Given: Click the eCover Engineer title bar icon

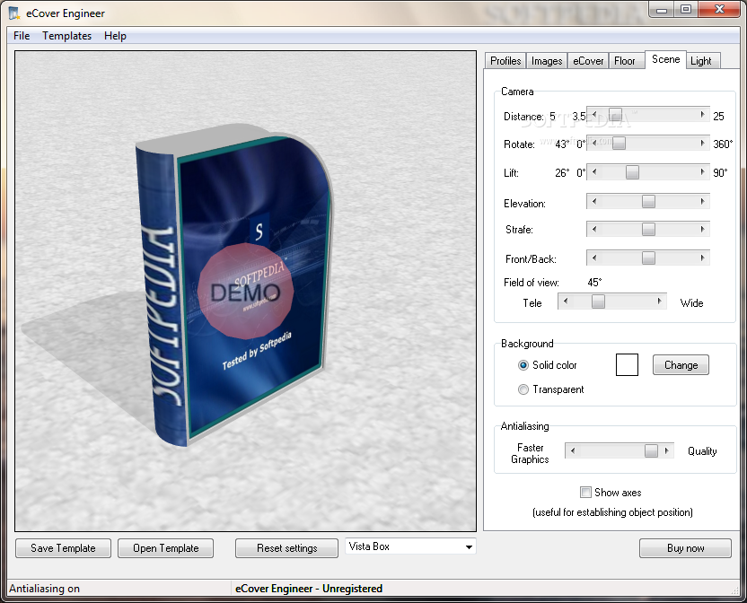Looking at the screenshot, I should (x=14, y=13).
